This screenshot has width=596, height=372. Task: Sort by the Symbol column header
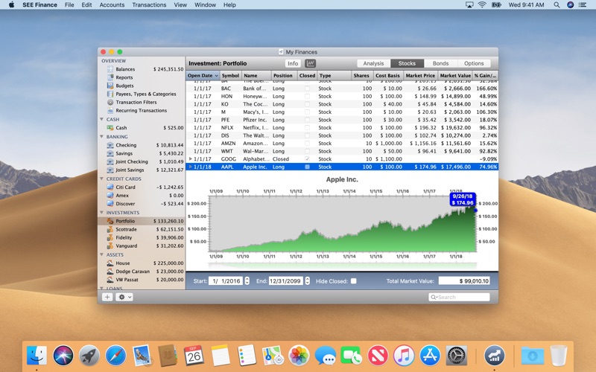230,76
